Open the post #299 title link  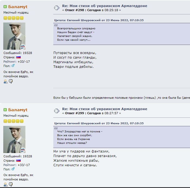(105, 109)
